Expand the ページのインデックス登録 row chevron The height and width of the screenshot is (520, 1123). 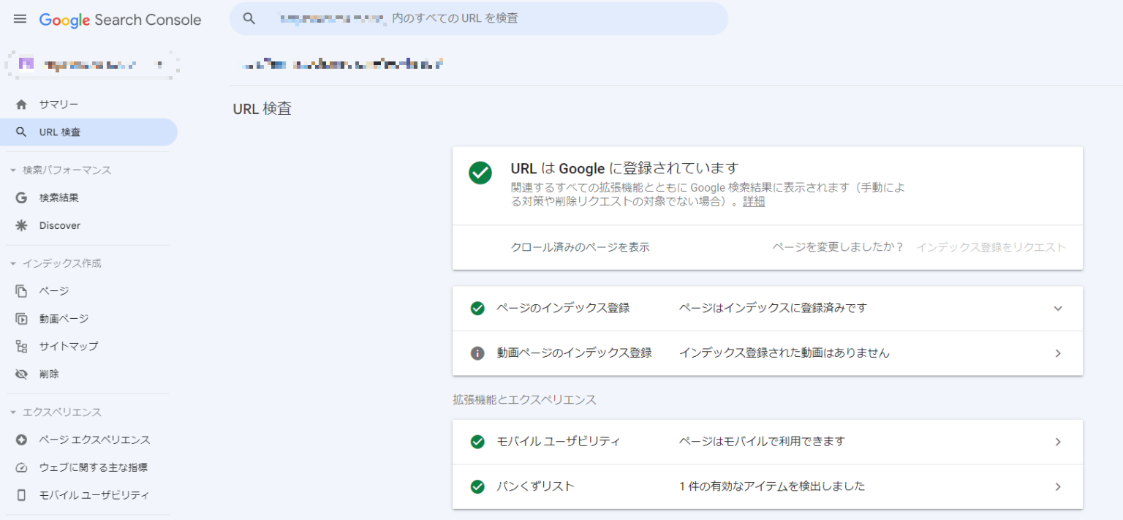[1057, 309]
